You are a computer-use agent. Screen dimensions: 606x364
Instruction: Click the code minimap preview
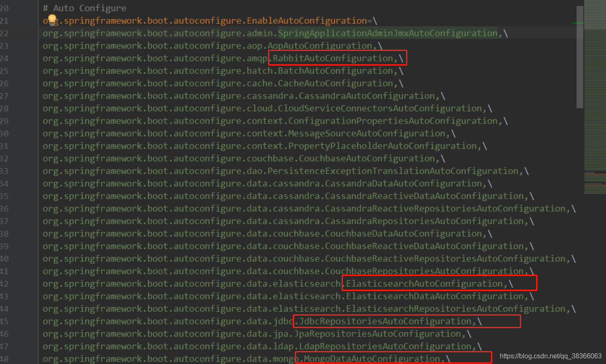[x=595, y=97]
